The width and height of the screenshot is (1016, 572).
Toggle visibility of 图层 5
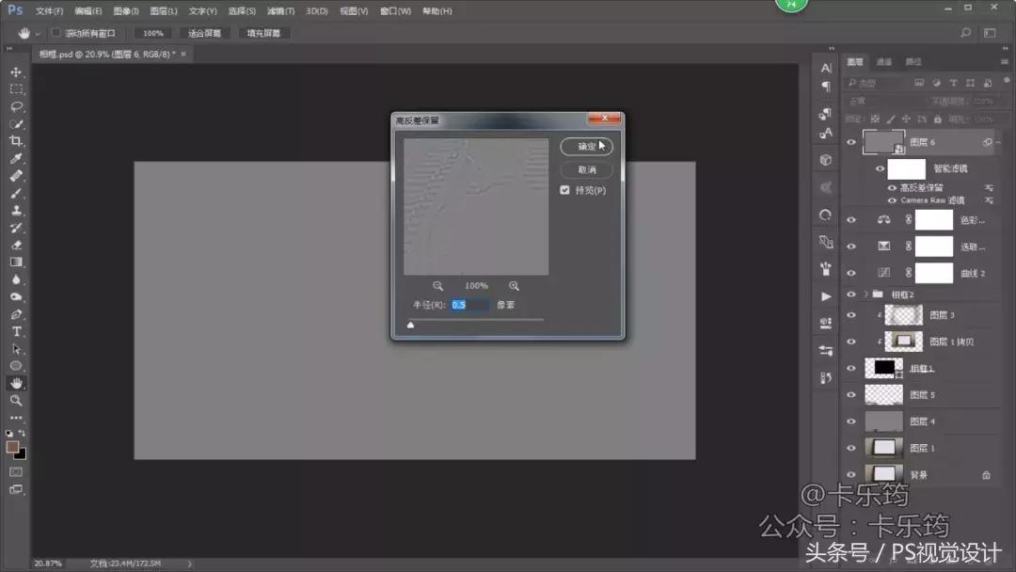click(852, 394)
